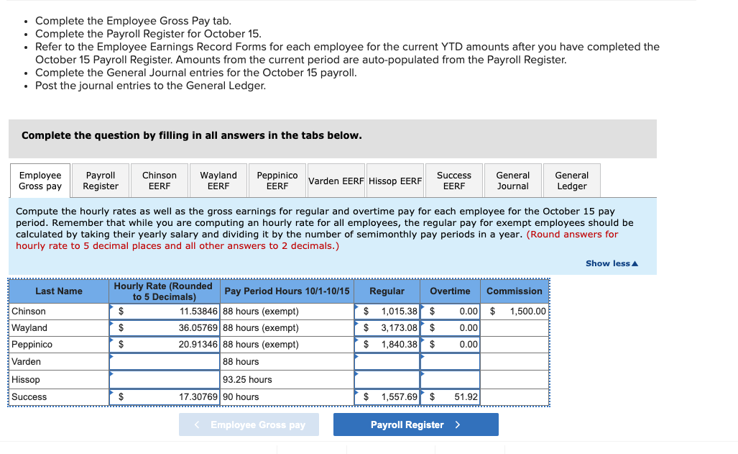Open the Success EERF tab

(x=453, y=180)
